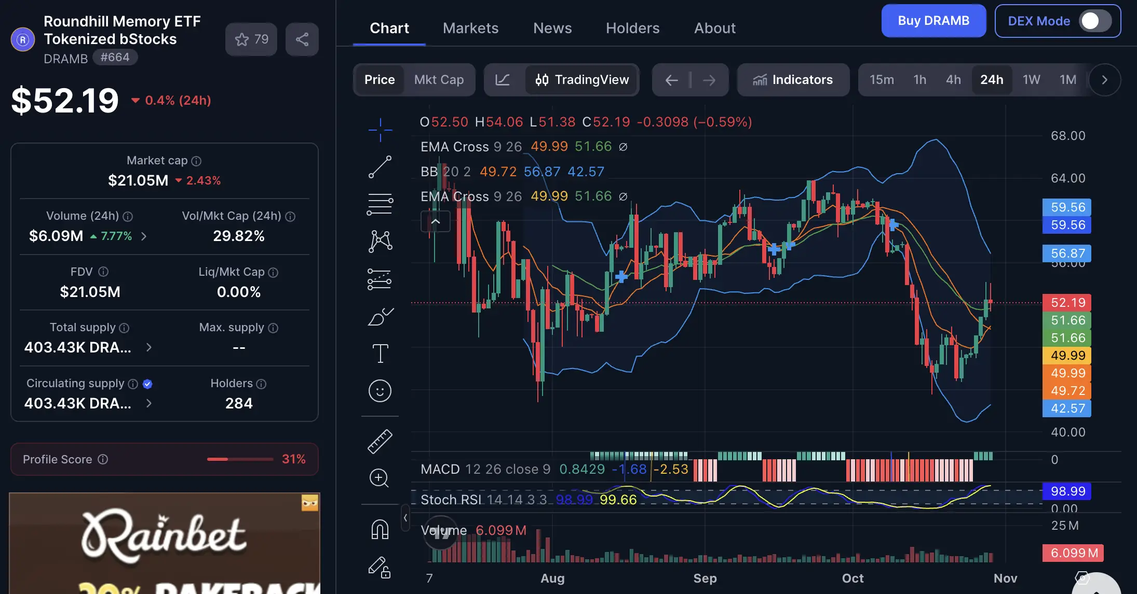Select Price chart mode
This screenshot has height=594, width=1137.
tap(380, 80)
